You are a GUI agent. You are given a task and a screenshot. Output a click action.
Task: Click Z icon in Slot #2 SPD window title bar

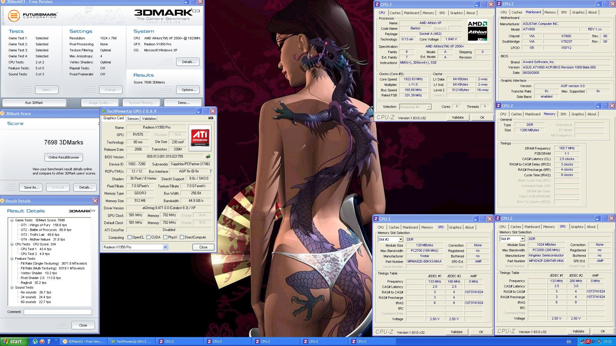point(376,219)
